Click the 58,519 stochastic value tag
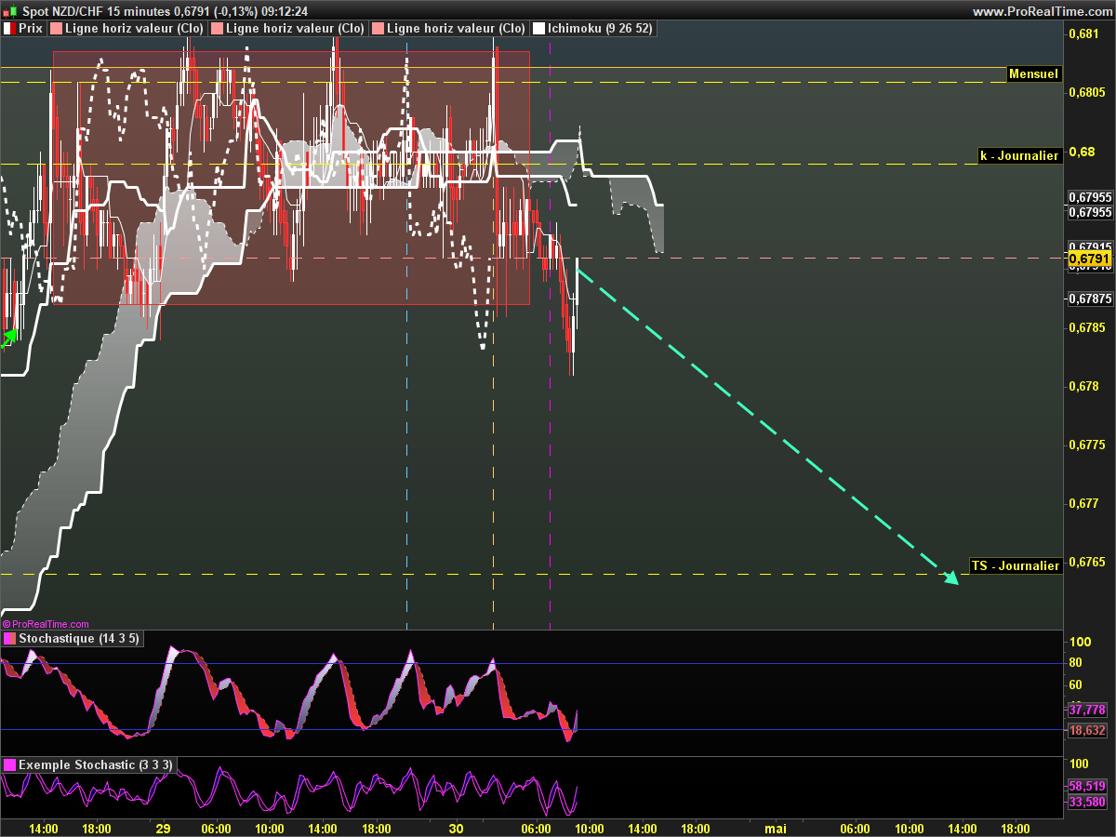1116x837 pixels. click(1087, 786)
